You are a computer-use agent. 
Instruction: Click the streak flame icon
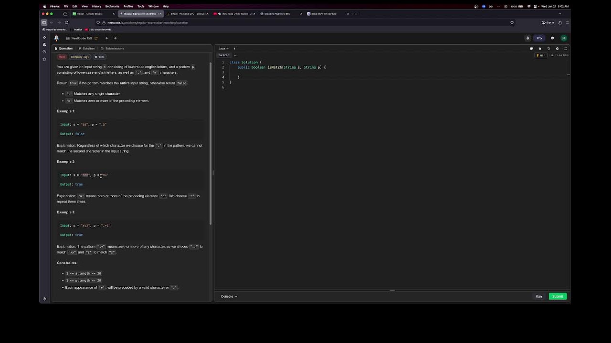527,38
